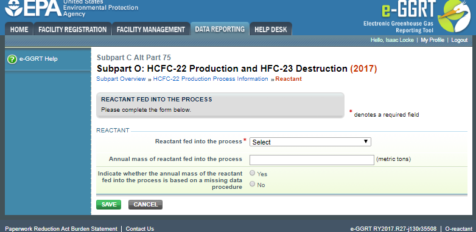Expand the Reactant fed into the process dropdown
The height and width of the screenshot is (232, 476).
click(x=310, y=142)
